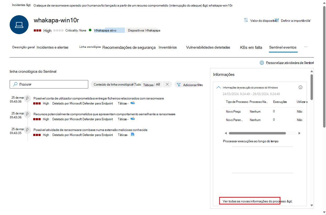The height and width of the screenshot is (215, 326).
Task: Collapse the Windows process execution info section
Action: coord(218,87)
